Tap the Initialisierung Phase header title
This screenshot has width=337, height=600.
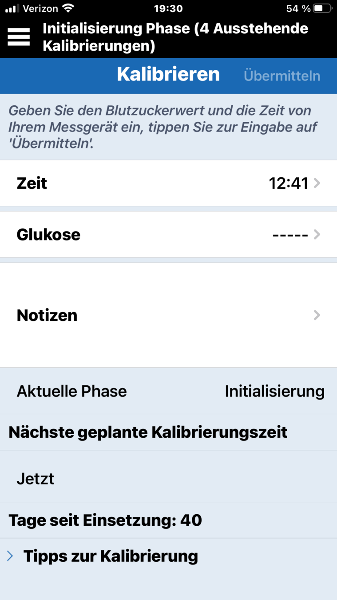coord(175,37)
